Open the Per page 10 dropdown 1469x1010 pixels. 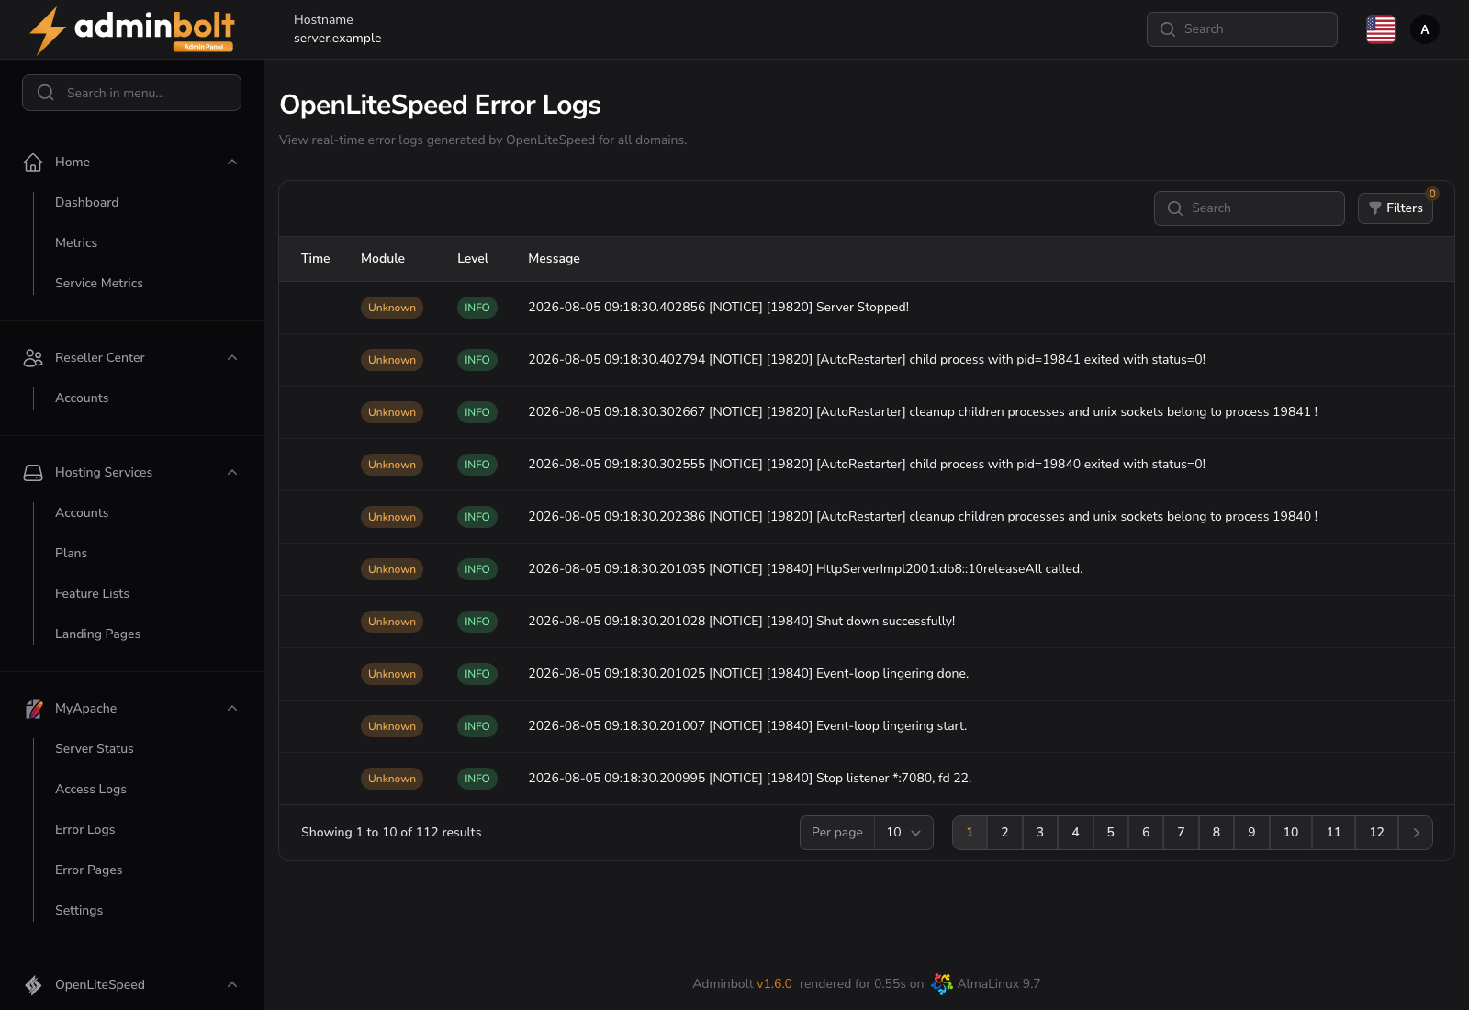(903, 833)
